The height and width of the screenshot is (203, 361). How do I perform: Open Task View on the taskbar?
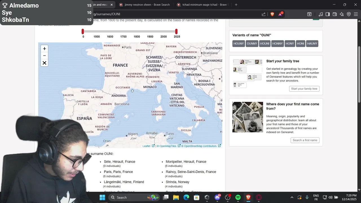pyautogui.click(x=166, y=197)
